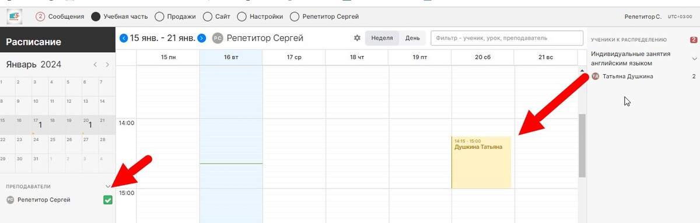Click the 21 вс column header
This screenshot has width=700, height=223.
pos(545,57)
